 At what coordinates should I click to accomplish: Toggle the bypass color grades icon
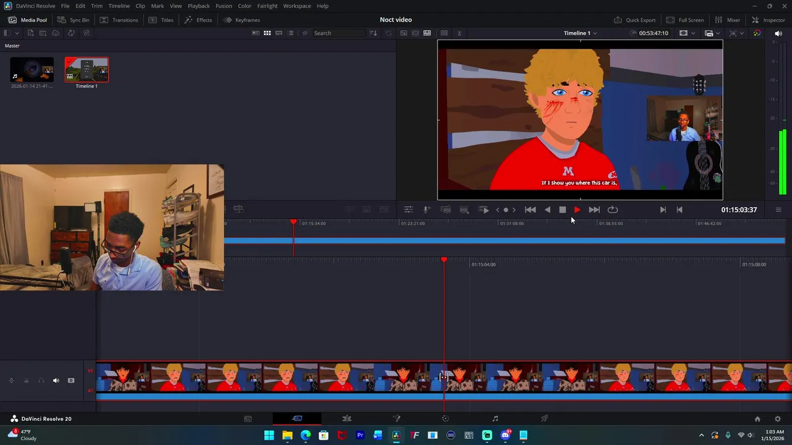[757, 33]
